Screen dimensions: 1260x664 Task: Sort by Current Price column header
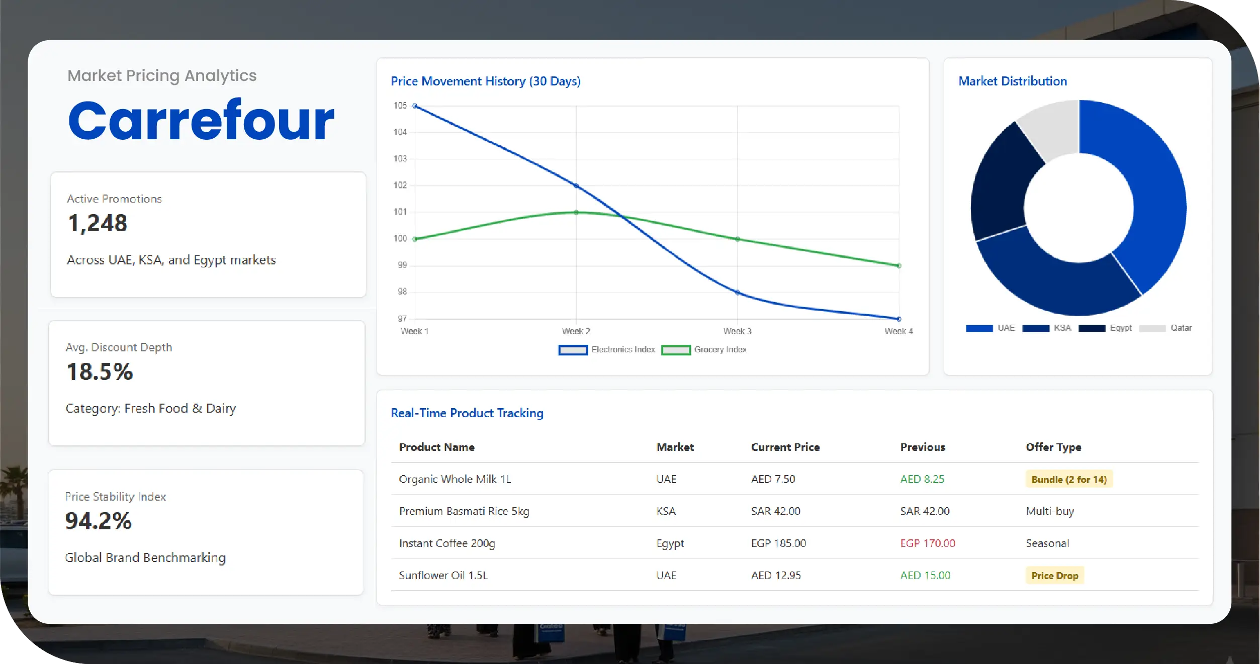click(785, 447)
